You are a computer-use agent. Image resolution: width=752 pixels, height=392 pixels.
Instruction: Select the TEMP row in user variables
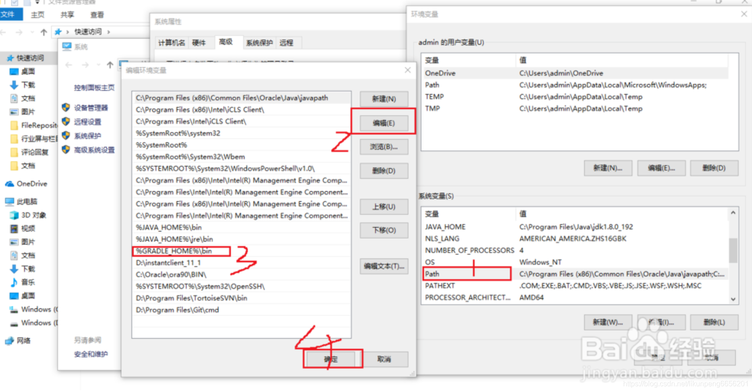tap(575, 97)
